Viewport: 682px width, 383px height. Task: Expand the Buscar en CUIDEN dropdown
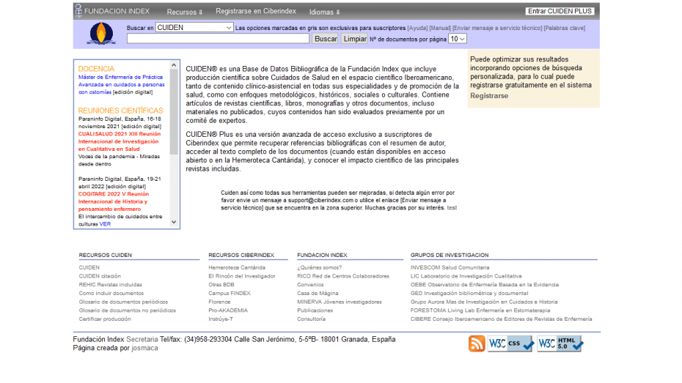[x=194, y=27]
